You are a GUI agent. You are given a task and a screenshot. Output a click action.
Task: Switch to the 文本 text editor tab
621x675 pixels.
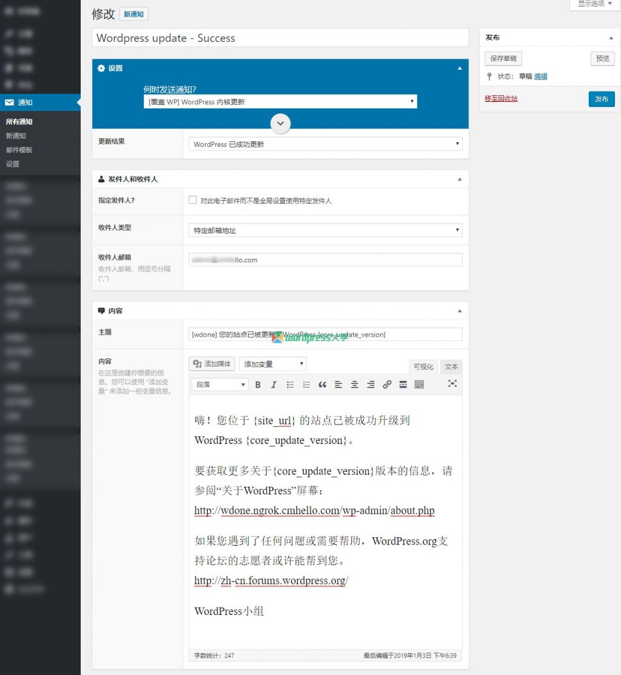451,366
